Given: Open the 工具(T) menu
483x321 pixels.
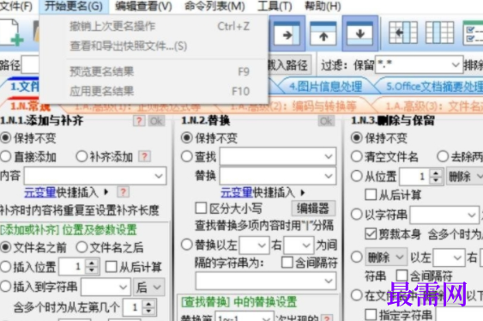Looking at the screenshot, I should (275, 6).
